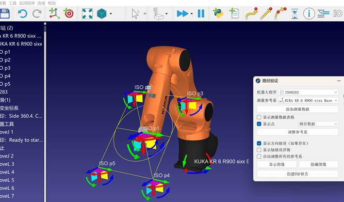Select the 'Ready to star...' instruction row
The image size is (344, 202).
click(x=22, y=140)
